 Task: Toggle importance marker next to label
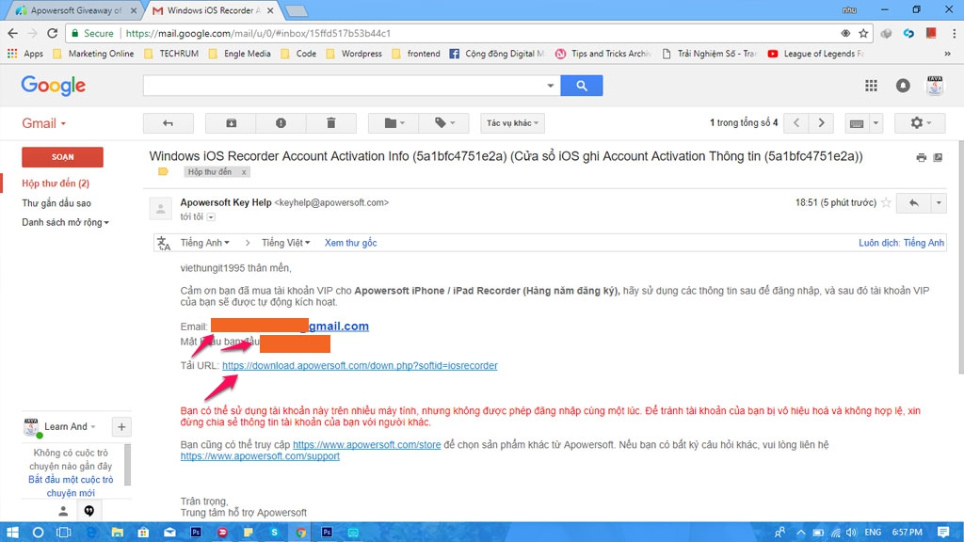tap(163, 171)
